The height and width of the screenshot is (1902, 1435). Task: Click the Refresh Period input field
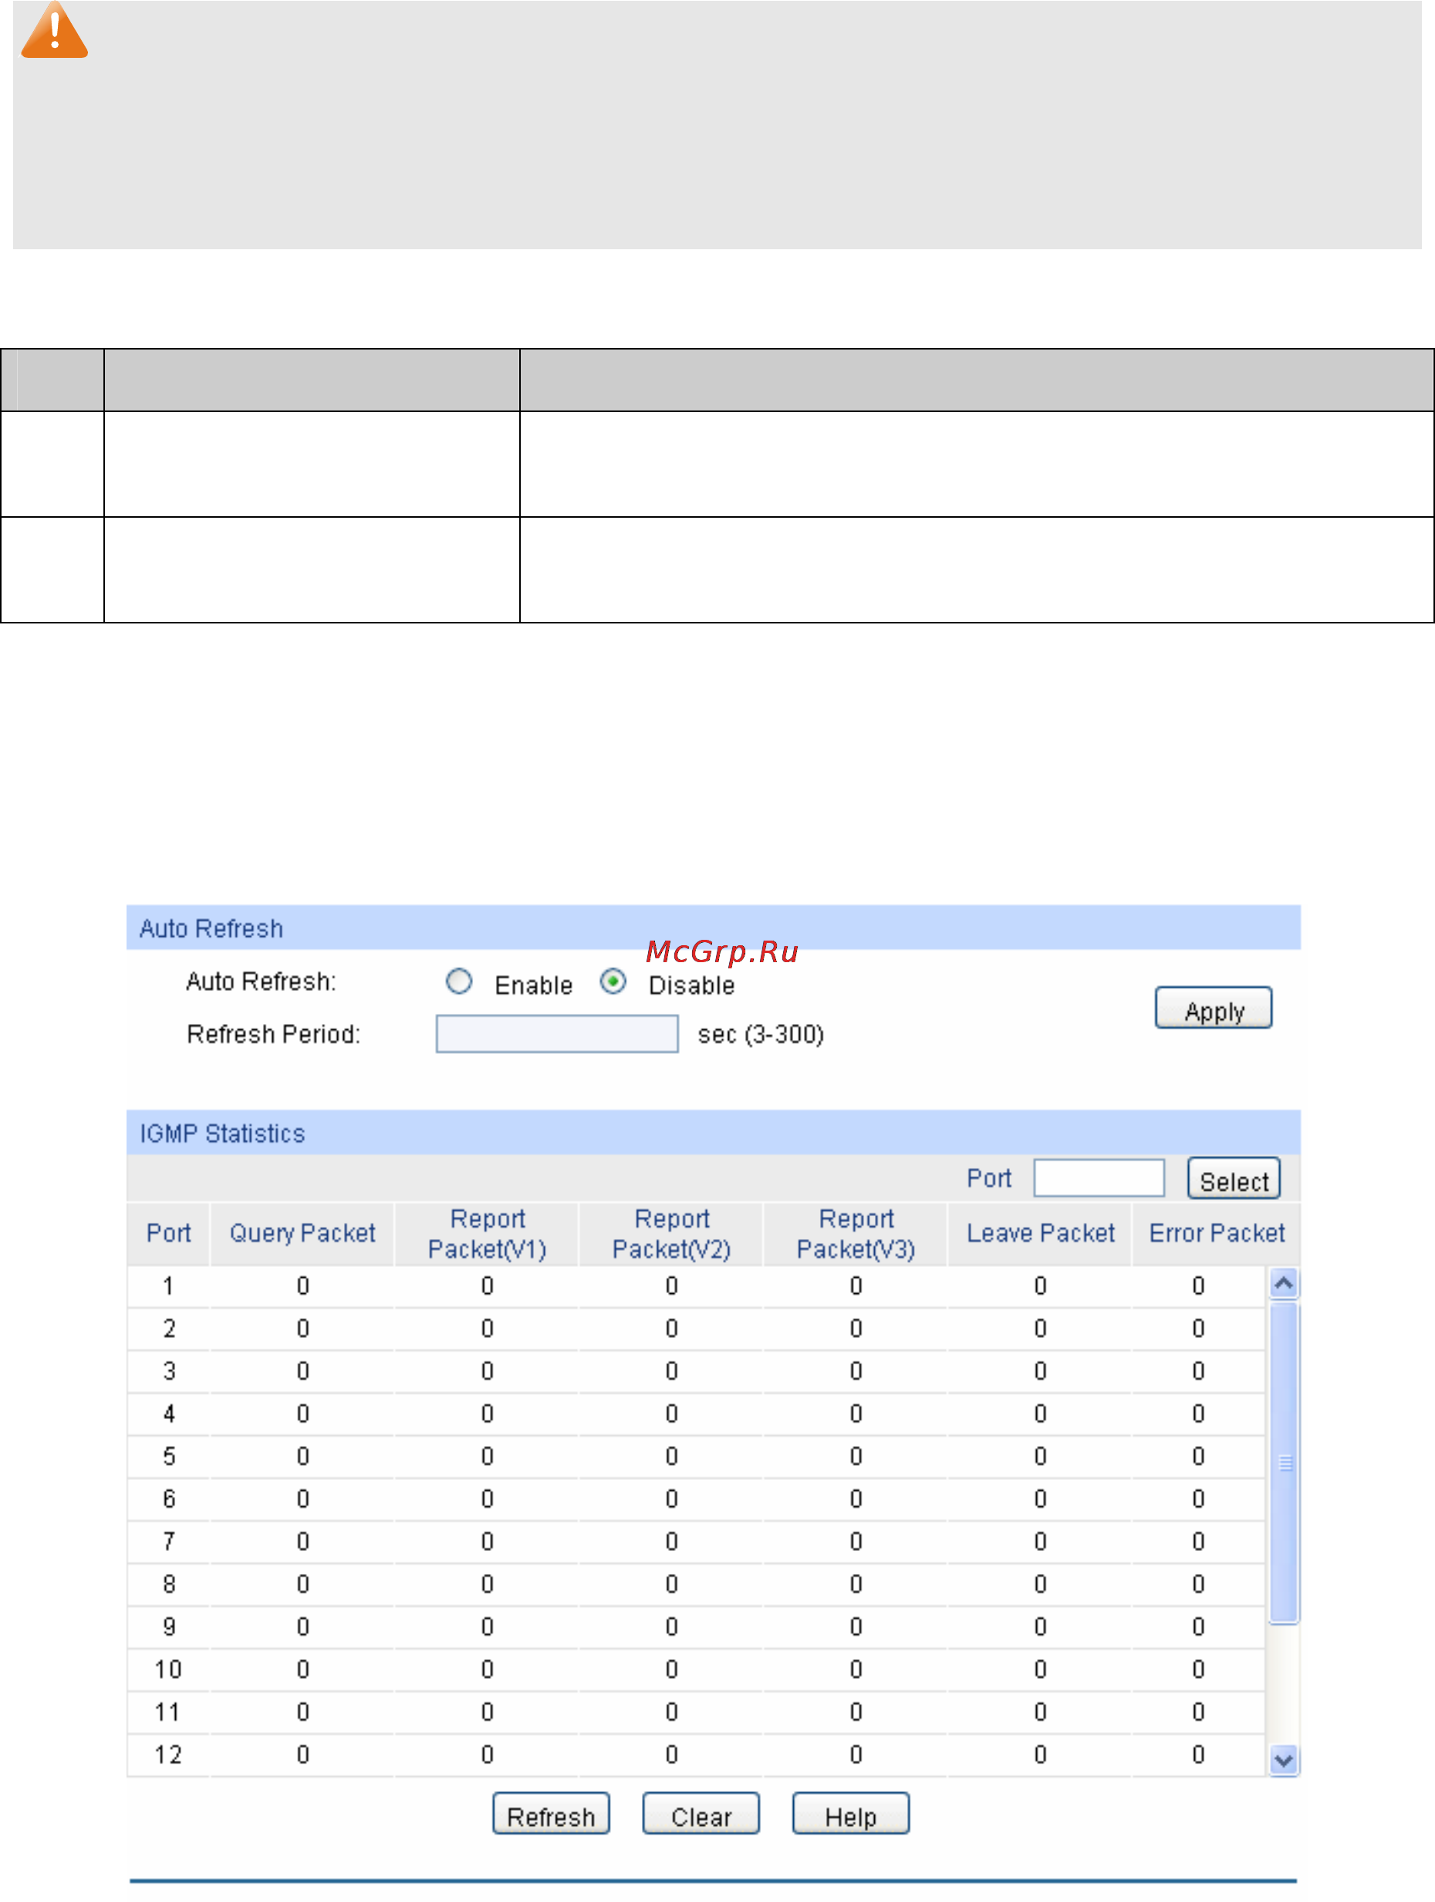pos(557,1033)
